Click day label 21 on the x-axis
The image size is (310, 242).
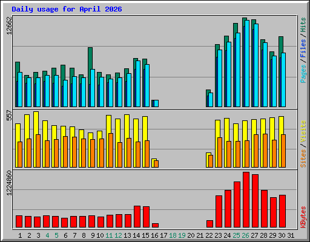[200, 235]
